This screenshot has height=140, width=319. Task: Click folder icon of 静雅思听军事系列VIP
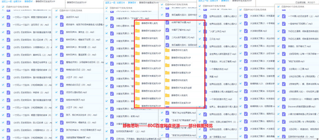click(x=167, y=65)
